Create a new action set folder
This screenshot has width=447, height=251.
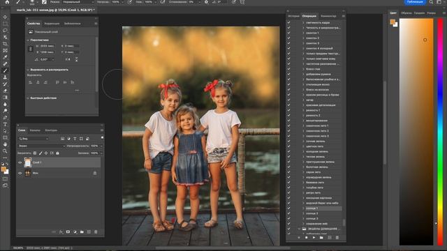click(321, 237)
